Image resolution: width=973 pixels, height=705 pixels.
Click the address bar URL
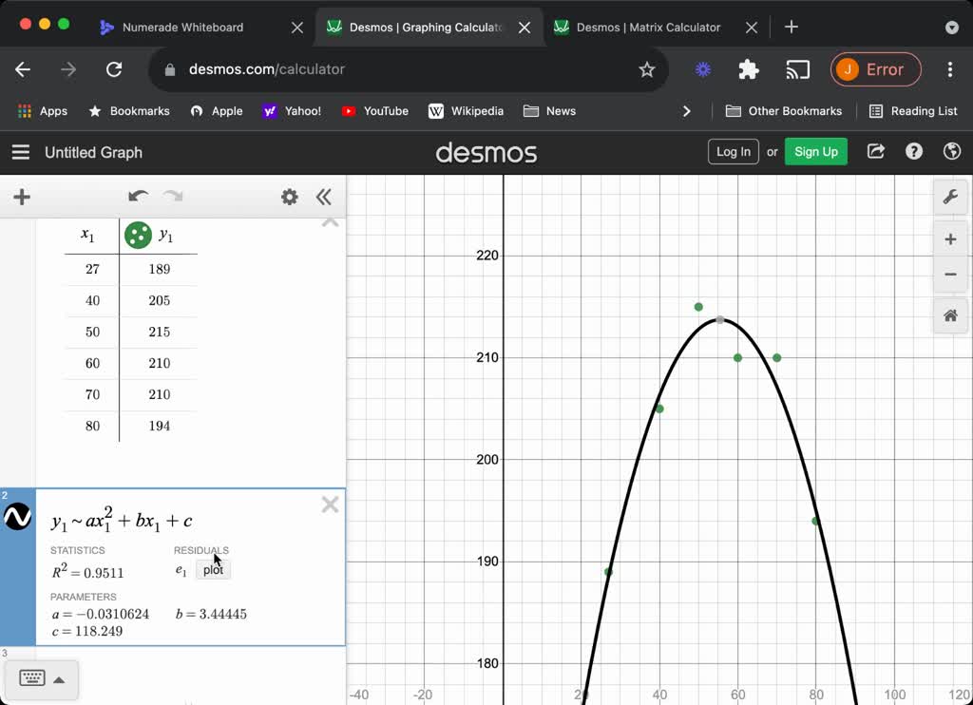click(267, 69)
